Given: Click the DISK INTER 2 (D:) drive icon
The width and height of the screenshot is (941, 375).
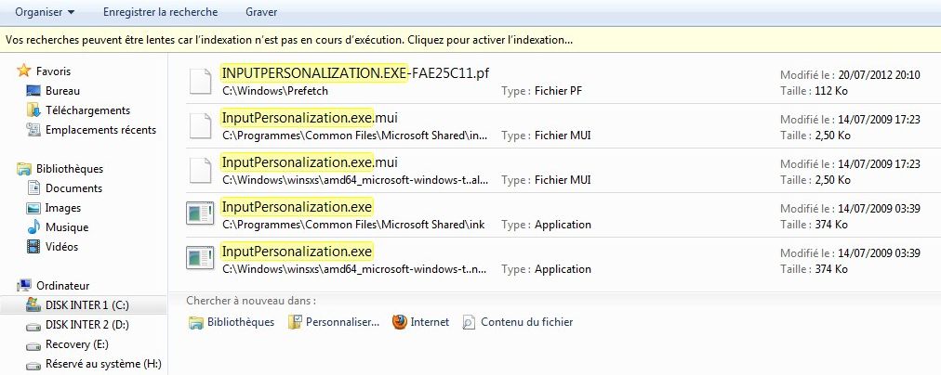Looking at the screenshot, I should 33,325.
